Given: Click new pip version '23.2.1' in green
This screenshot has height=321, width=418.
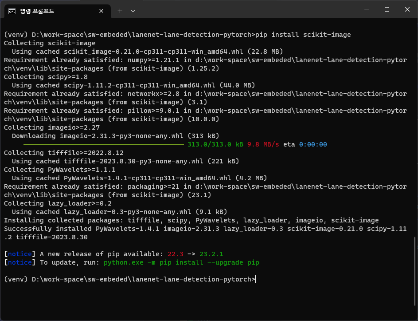Looking at the screenshot, I should point(211,254).
